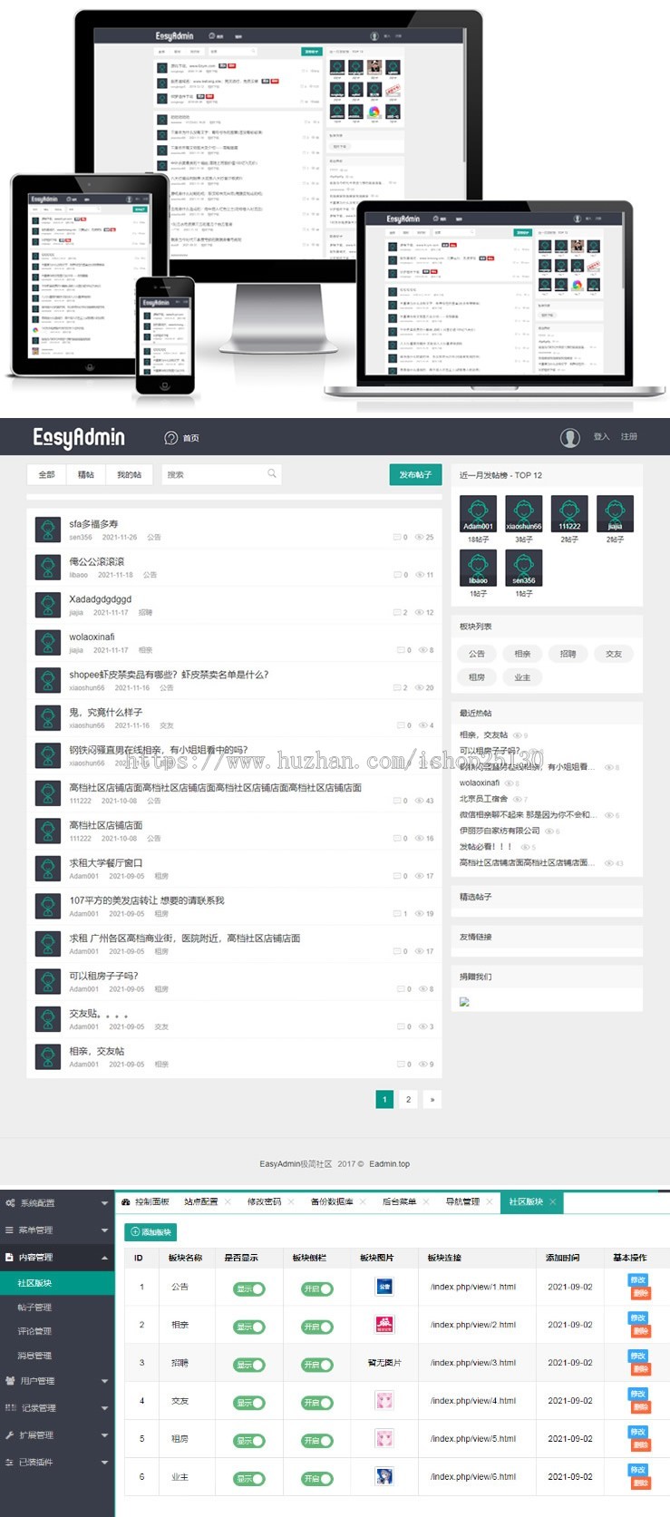Click the 系统配置 gear icon
The height and width of the screenshot is (1517, 670).
pos(10,1202)
